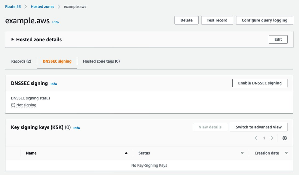Switch to the Records (2) tab
This screenshot has height=175, width=299.
(21, 61)
